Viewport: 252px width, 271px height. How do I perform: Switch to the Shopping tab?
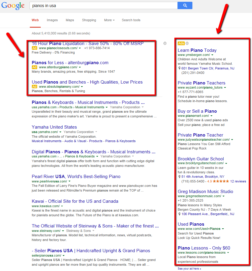89,20
